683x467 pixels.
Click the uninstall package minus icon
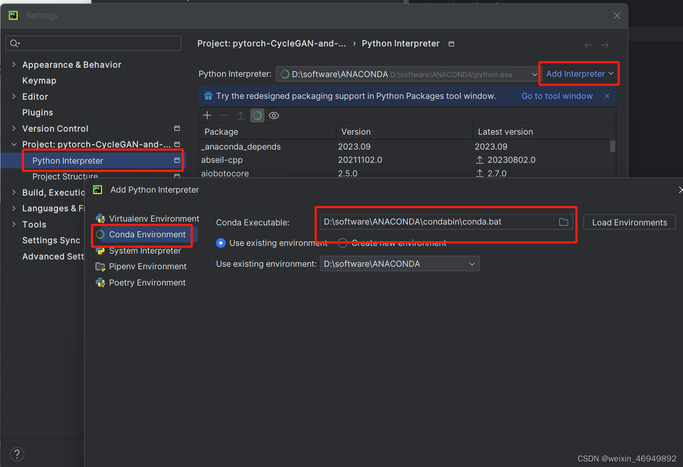[x=224, y=115]
